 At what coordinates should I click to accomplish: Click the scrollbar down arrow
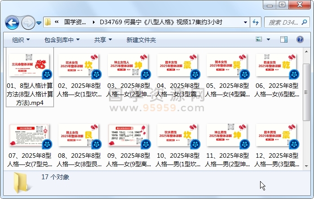point(306,166)
